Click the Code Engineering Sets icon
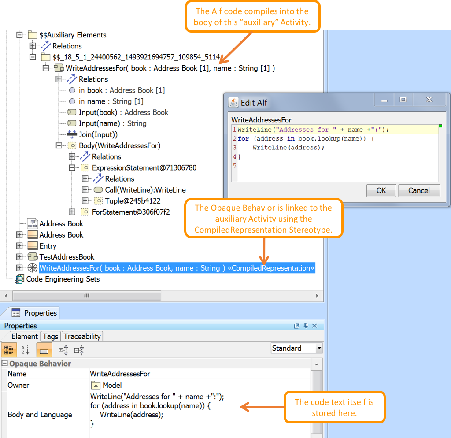Viewport: 451px width, 438px height. [x=19, y=279]
